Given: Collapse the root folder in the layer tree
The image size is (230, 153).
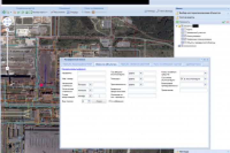Looking at the screenshot, I should (177, 25).
